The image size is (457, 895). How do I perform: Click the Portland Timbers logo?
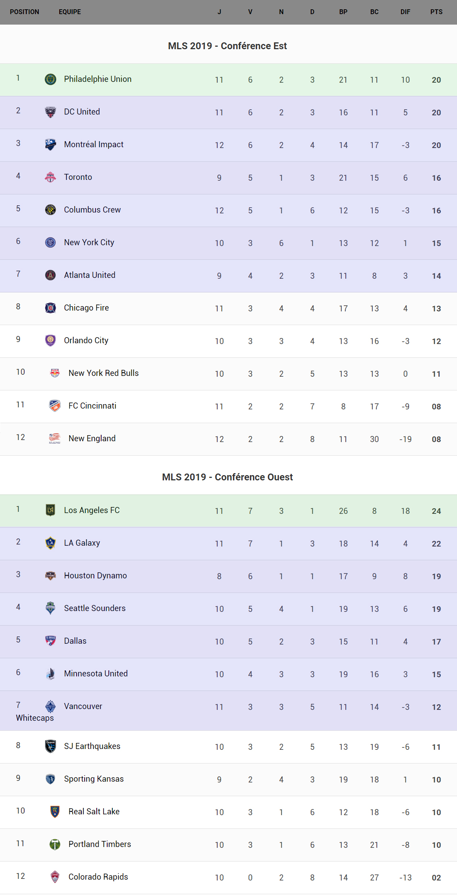click(55, 844)
